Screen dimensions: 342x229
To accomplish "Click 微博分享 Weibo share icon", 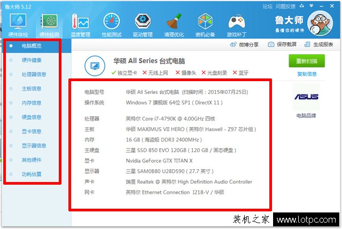I will pos(244,45).
